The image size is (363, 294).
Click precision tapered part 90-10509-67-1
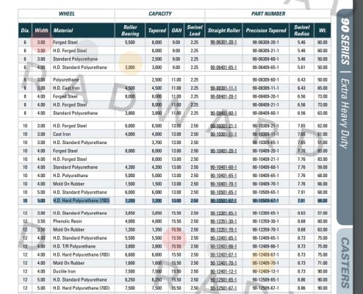coord(266,201)
